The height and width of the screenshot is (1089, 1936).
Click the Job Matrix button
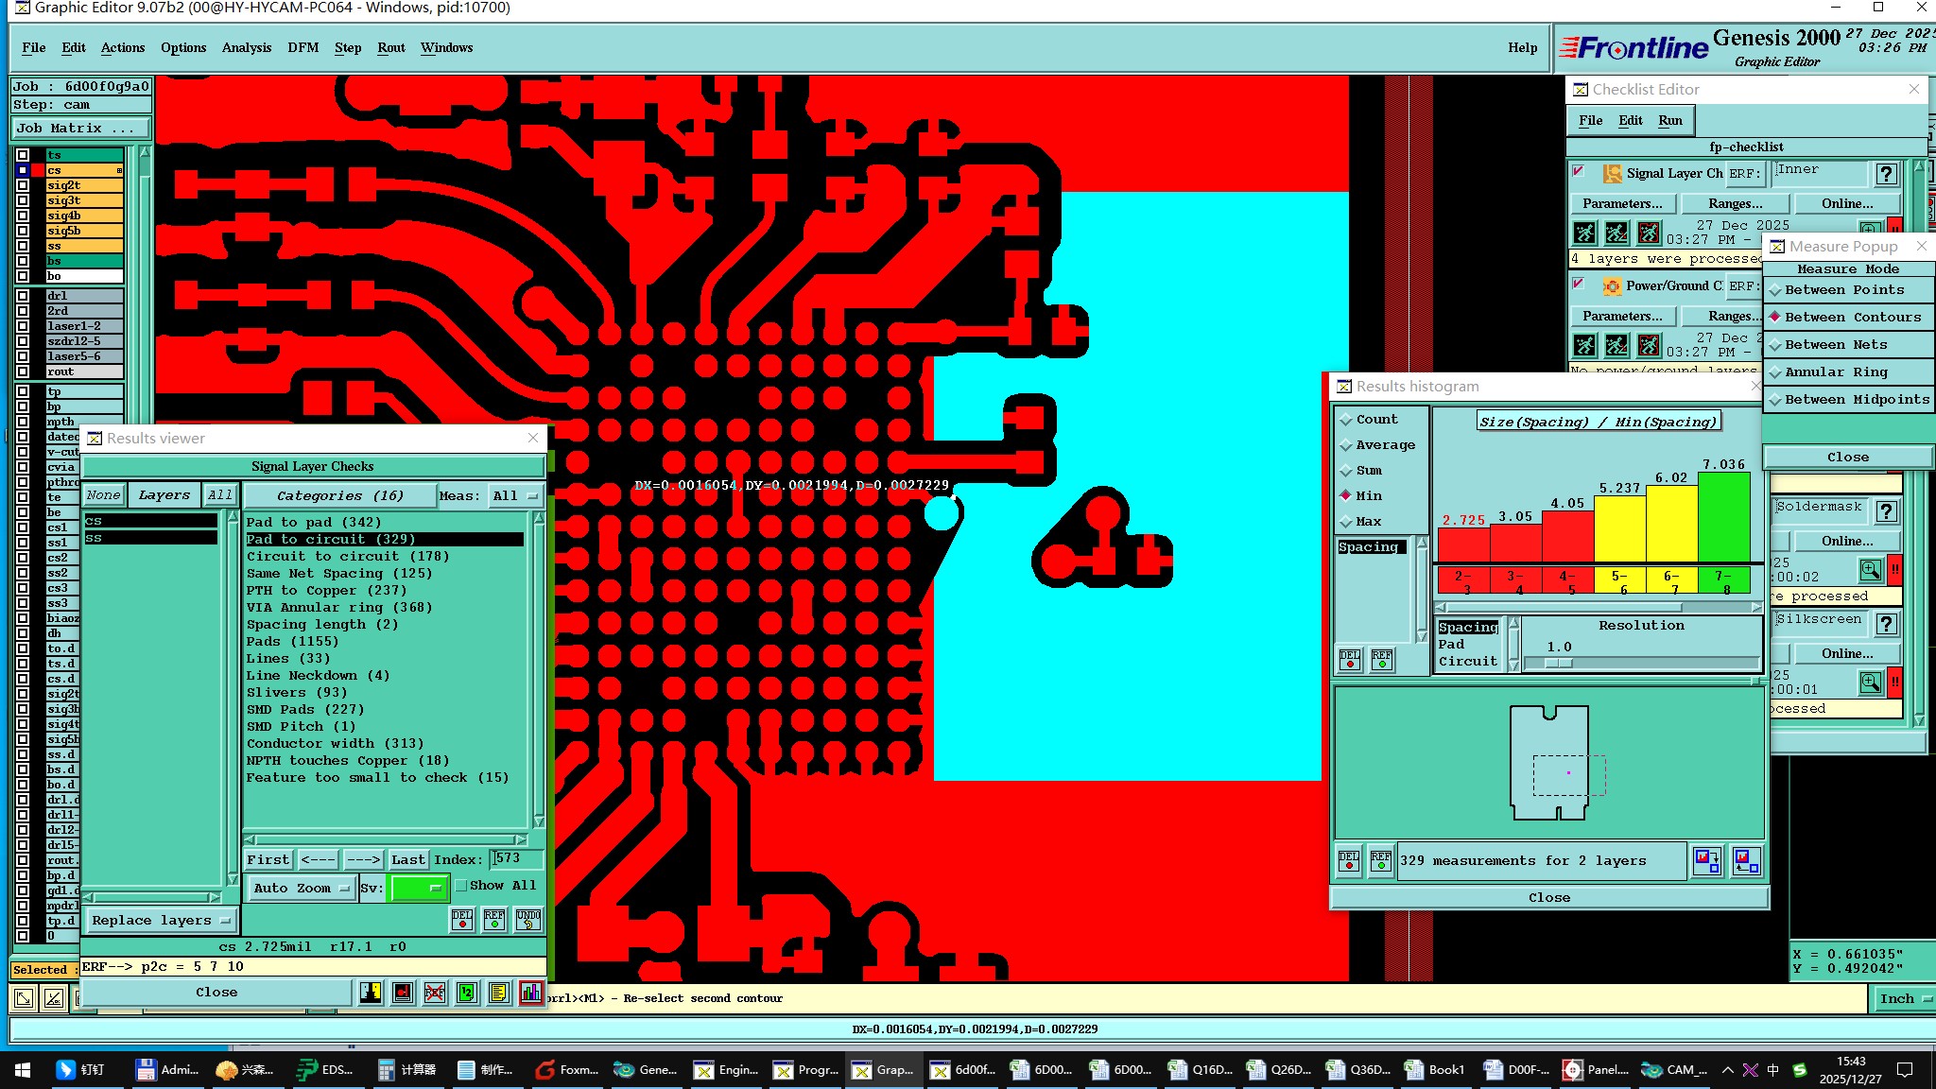point(81,129)
